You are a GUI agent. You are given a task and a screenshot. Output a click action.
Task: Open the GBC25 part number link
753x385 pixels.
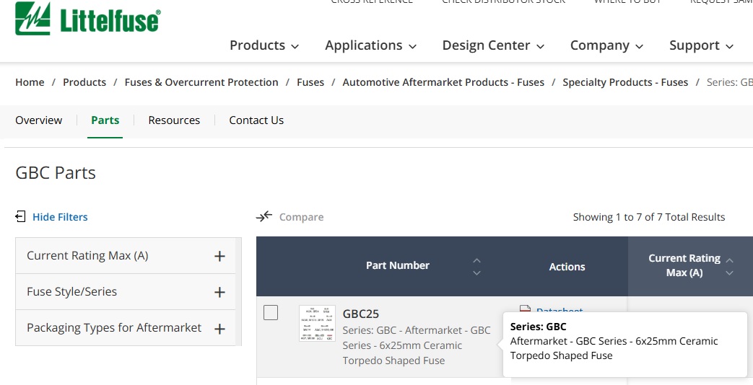361,314
